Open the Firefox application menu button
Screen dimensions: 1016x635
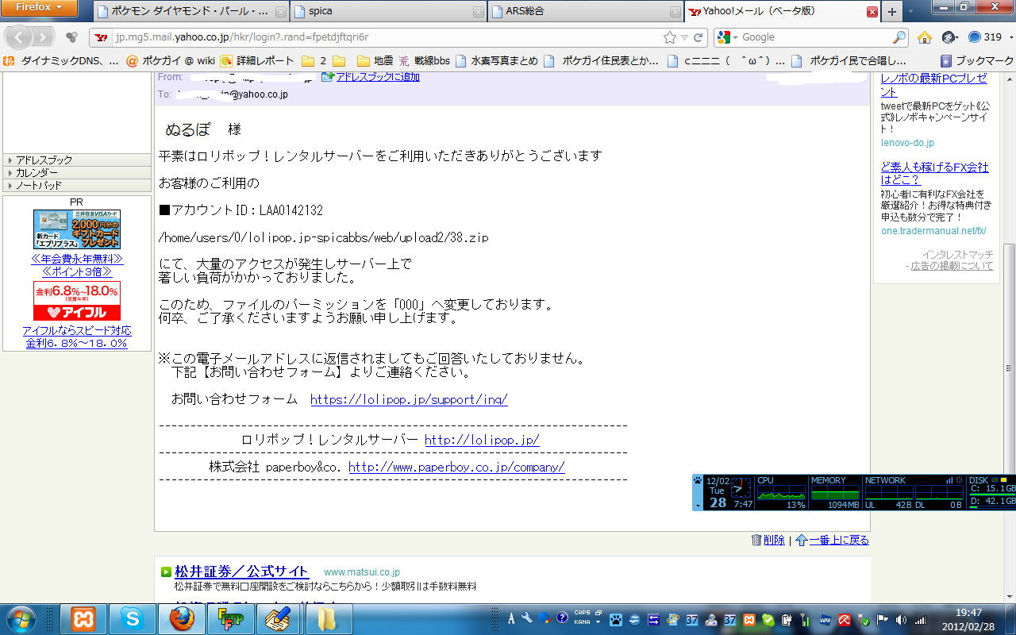coord(39,8)
